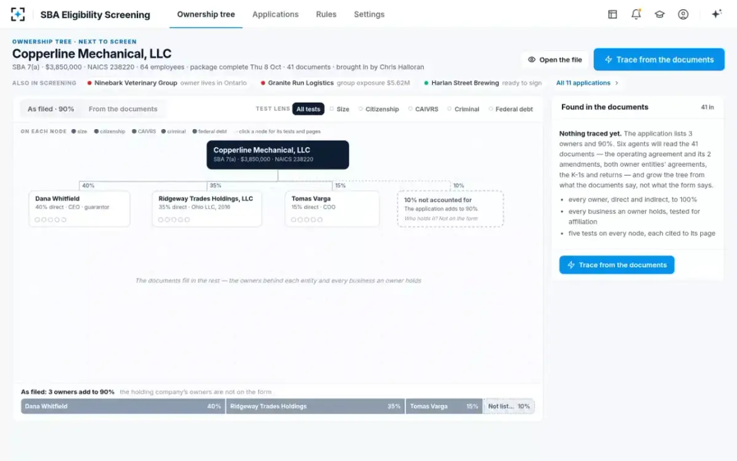Go to the Applications tab
This screenshot has width=737, height=461.
[x=275, y=14]
